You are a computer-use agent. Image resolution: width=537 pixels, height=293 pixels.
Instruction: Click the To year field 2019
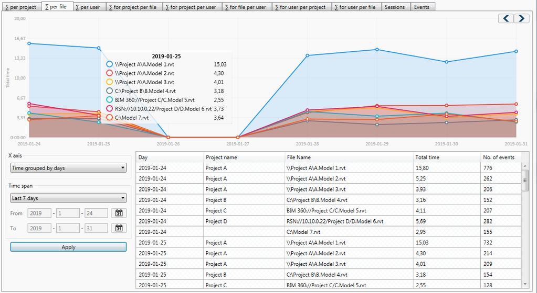[x=39, y=228]
